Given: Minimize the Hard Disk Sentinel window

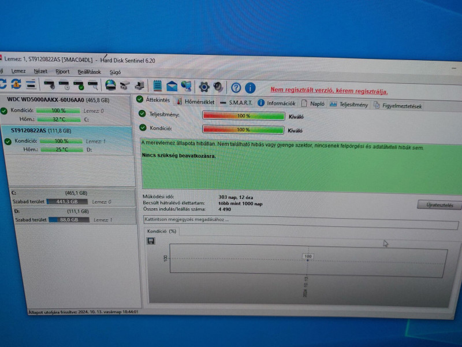Looking at the screenshot, I should tap(454, 68).
